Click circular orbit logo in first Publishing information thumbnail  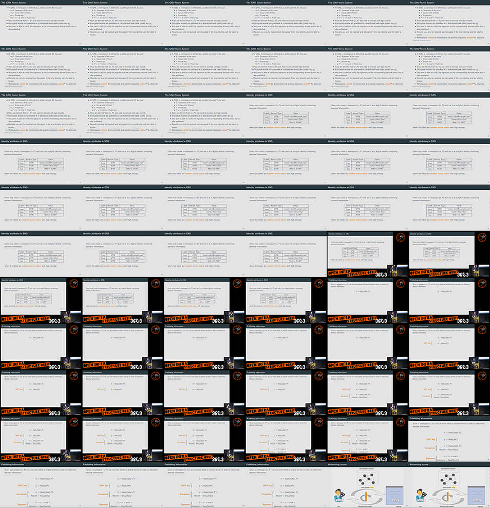pyautogui.click(x=400, y=284)
